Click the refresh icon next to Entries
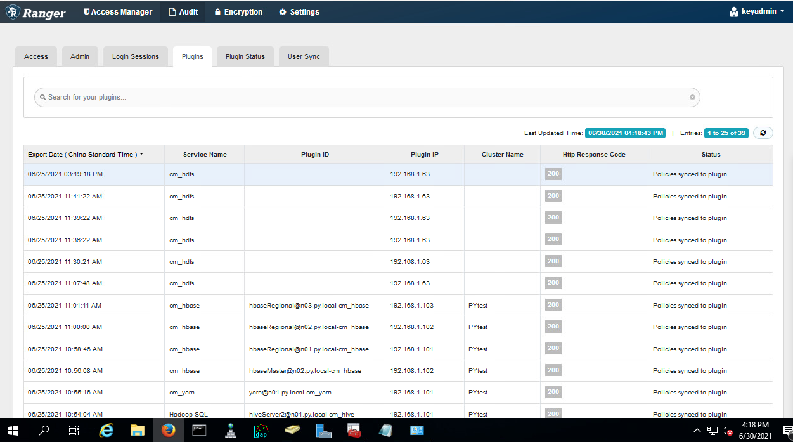The image size is (793, 442). click(x=763, y=133)
